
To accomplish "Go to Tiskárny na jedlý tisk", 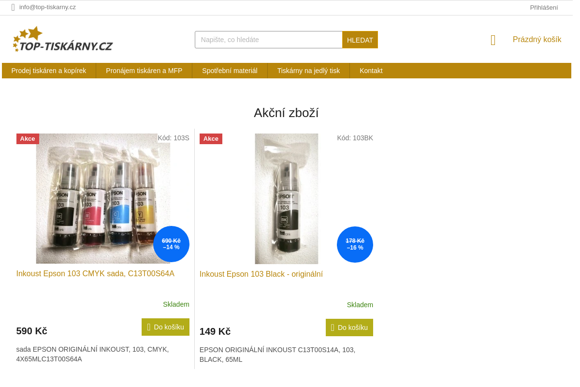I will click(x=308, y=71).
